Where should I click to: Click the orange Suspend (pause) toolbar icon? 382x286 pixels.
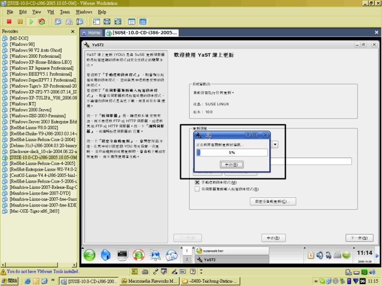[x=20, y=21]
